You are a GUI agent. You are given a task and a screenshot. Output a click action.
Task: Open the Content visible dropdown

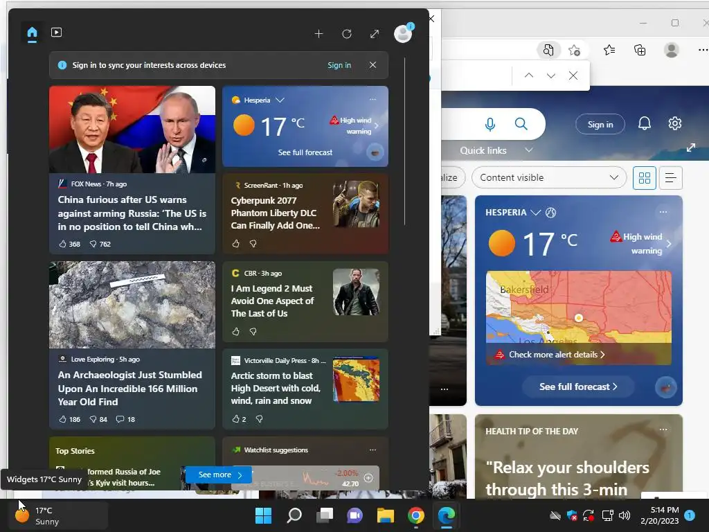[549, 178]
